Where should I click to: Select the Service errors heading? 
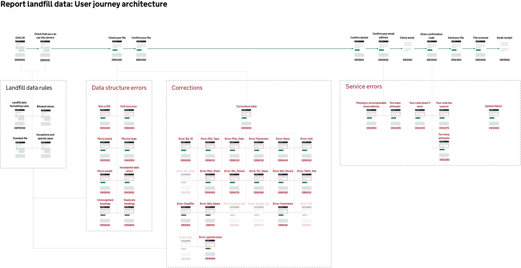tap(364, 87)
